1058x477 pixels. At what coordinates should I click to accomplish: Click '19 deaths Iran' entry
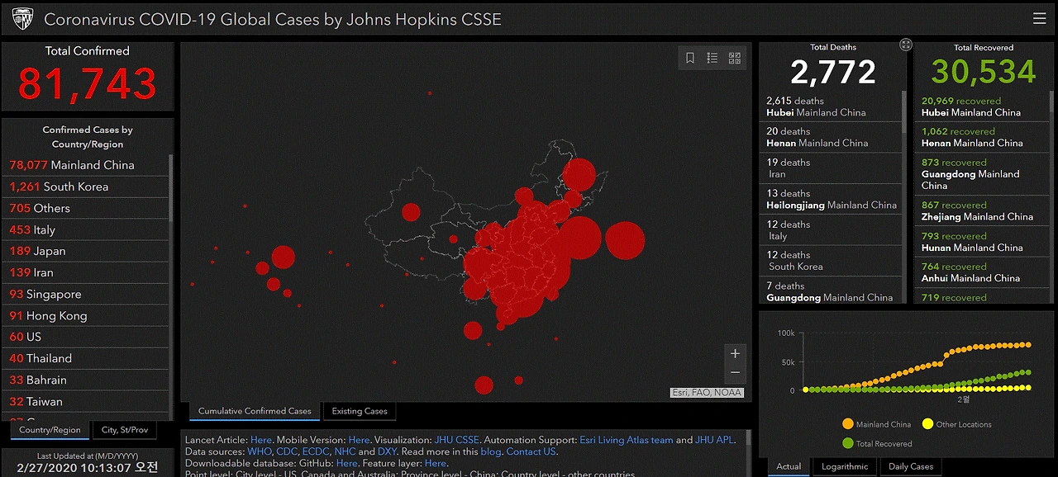tap(831, 168)
